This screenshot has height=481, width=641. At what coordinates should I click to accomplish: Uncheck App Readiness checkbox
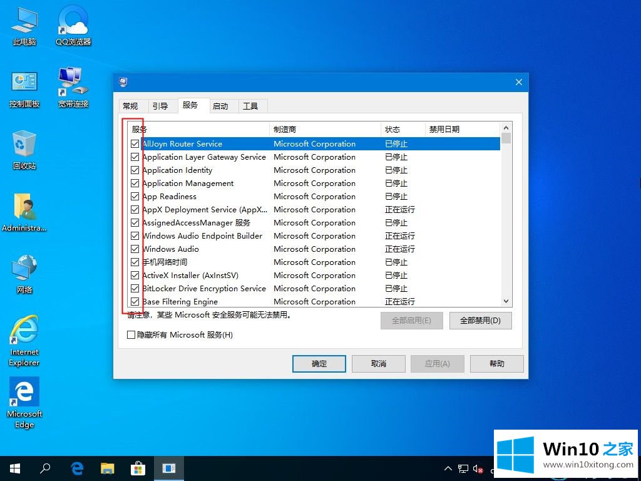(135, 196)
